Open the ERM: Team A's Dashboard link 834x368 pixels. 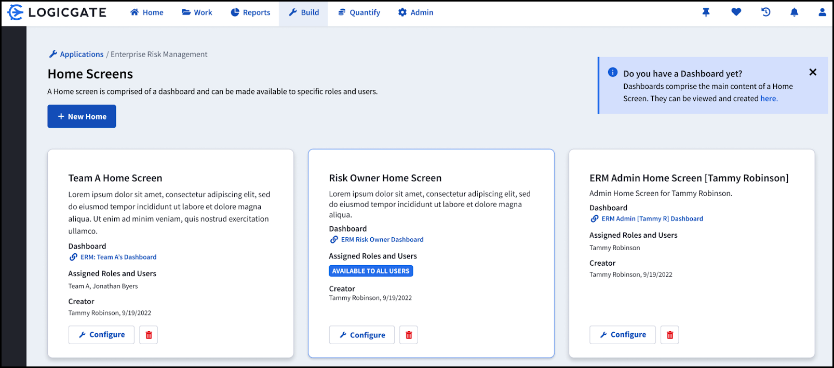[118, 257]
